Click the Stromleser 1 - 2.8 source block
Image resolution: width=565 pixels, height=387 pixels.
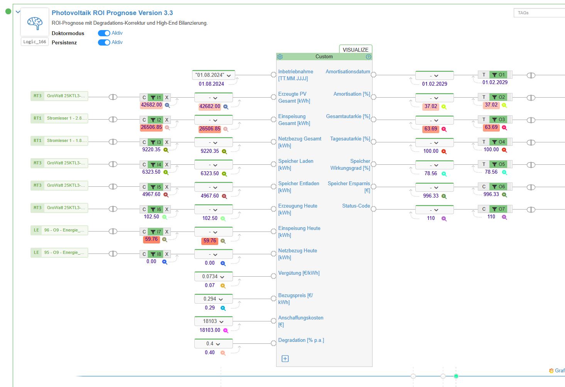(x=59, y=118)
